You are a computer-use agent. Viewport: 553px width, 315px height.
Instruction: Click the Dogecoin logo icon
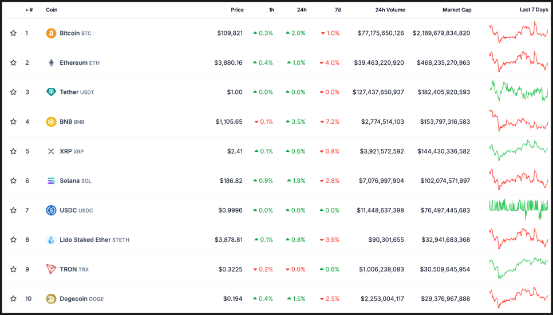tap(51, 299)
